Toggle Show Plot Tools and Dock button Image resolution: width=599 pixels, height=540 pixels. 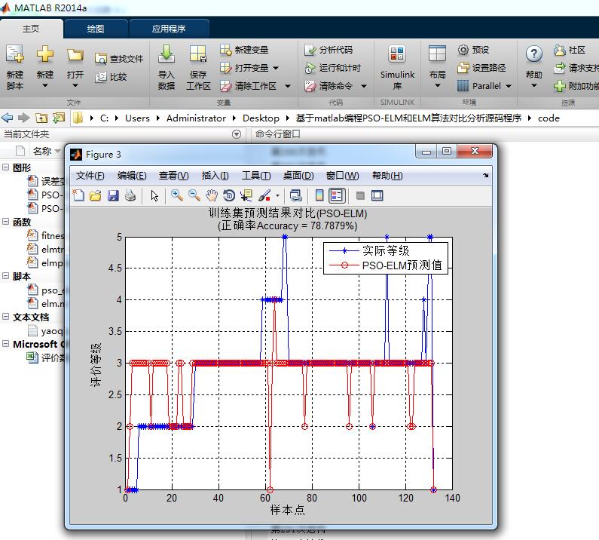377,195
